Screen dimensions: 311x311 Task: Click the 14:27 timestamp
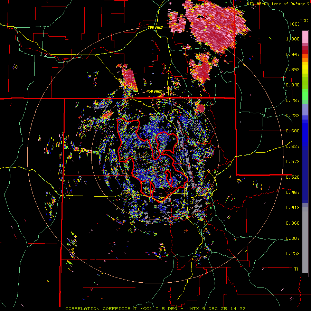tap(238, 309)
